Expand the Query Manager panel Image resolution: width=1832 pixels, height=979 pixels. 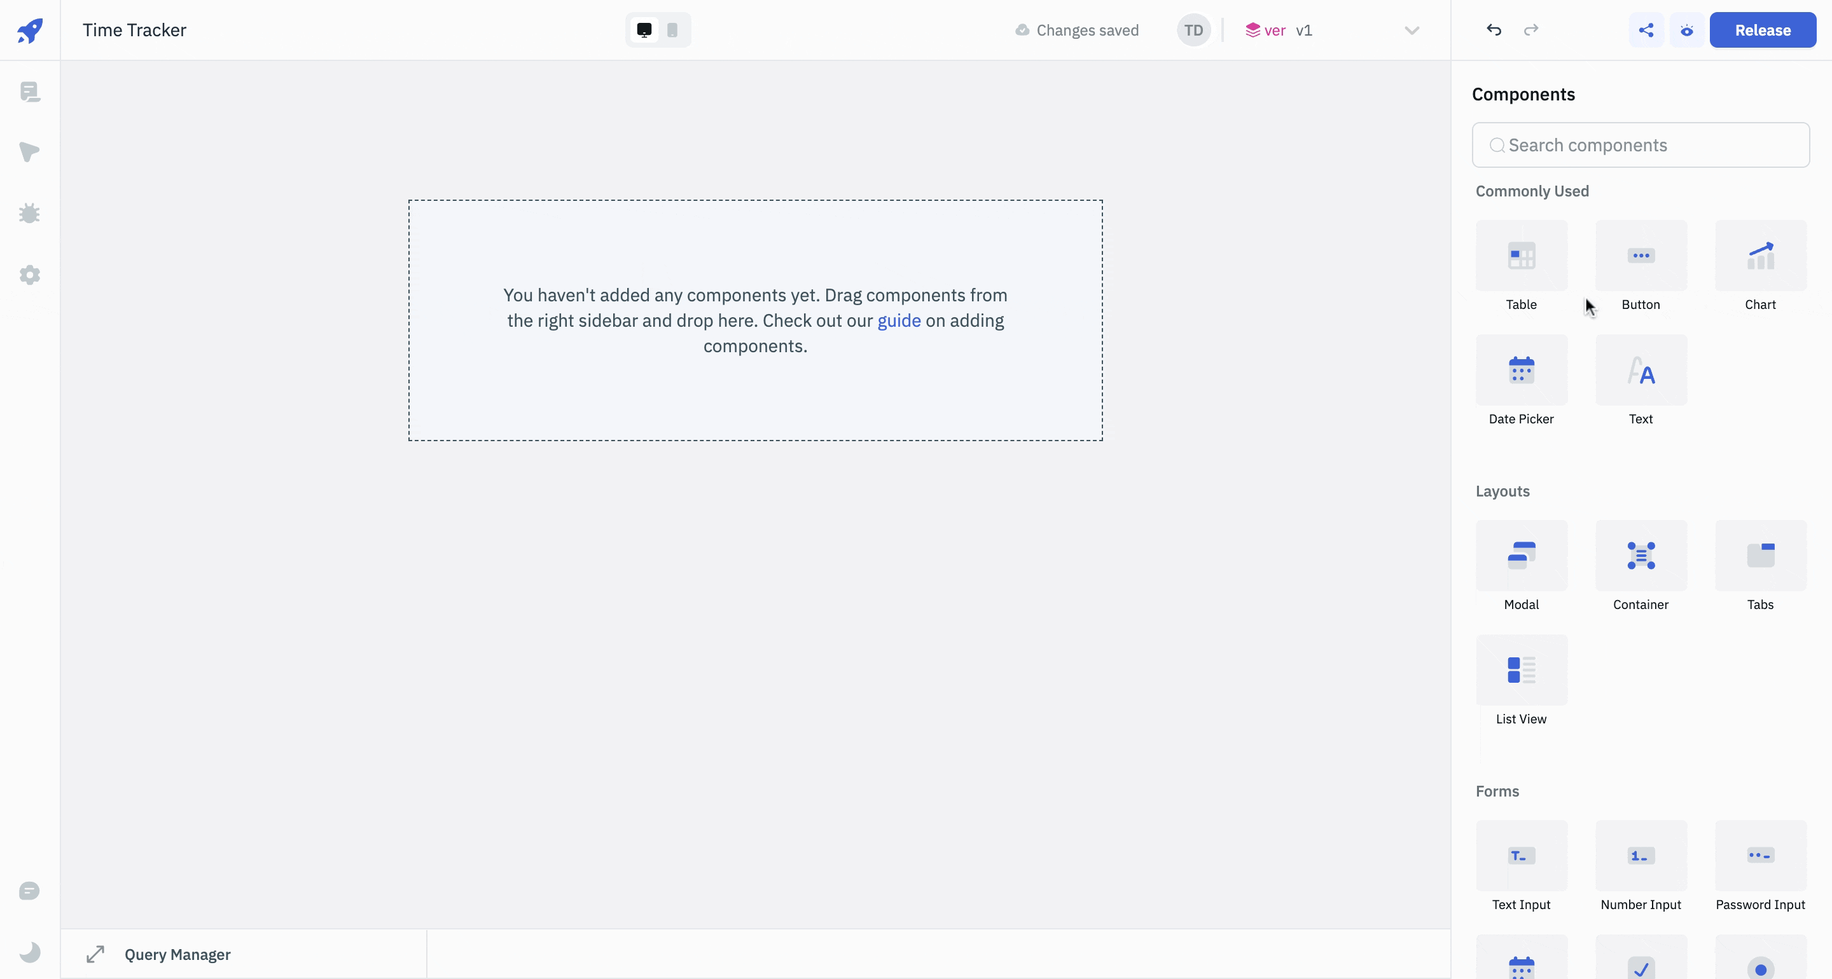coord(95,954)
